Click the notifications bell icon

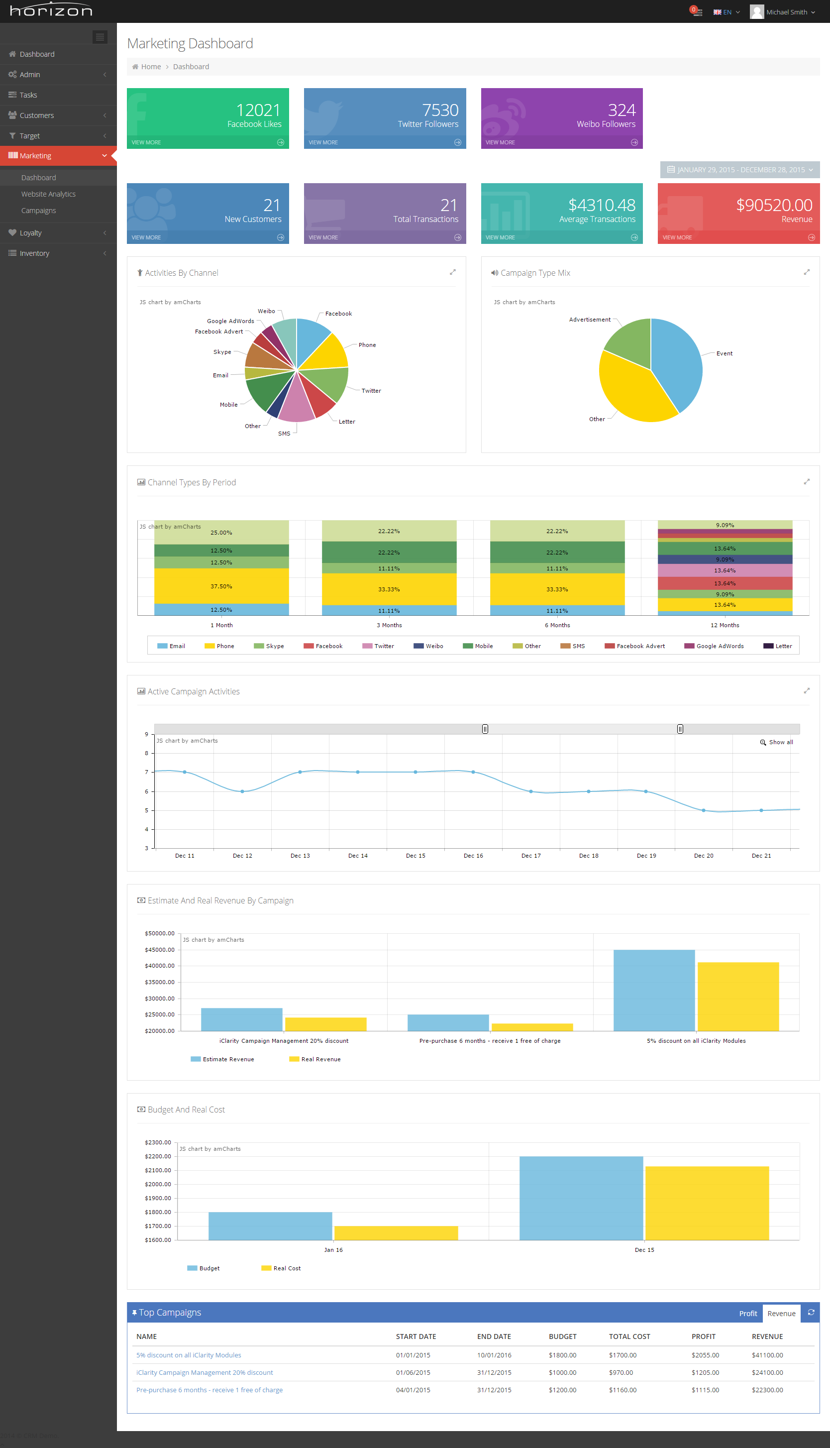[697, 11]
